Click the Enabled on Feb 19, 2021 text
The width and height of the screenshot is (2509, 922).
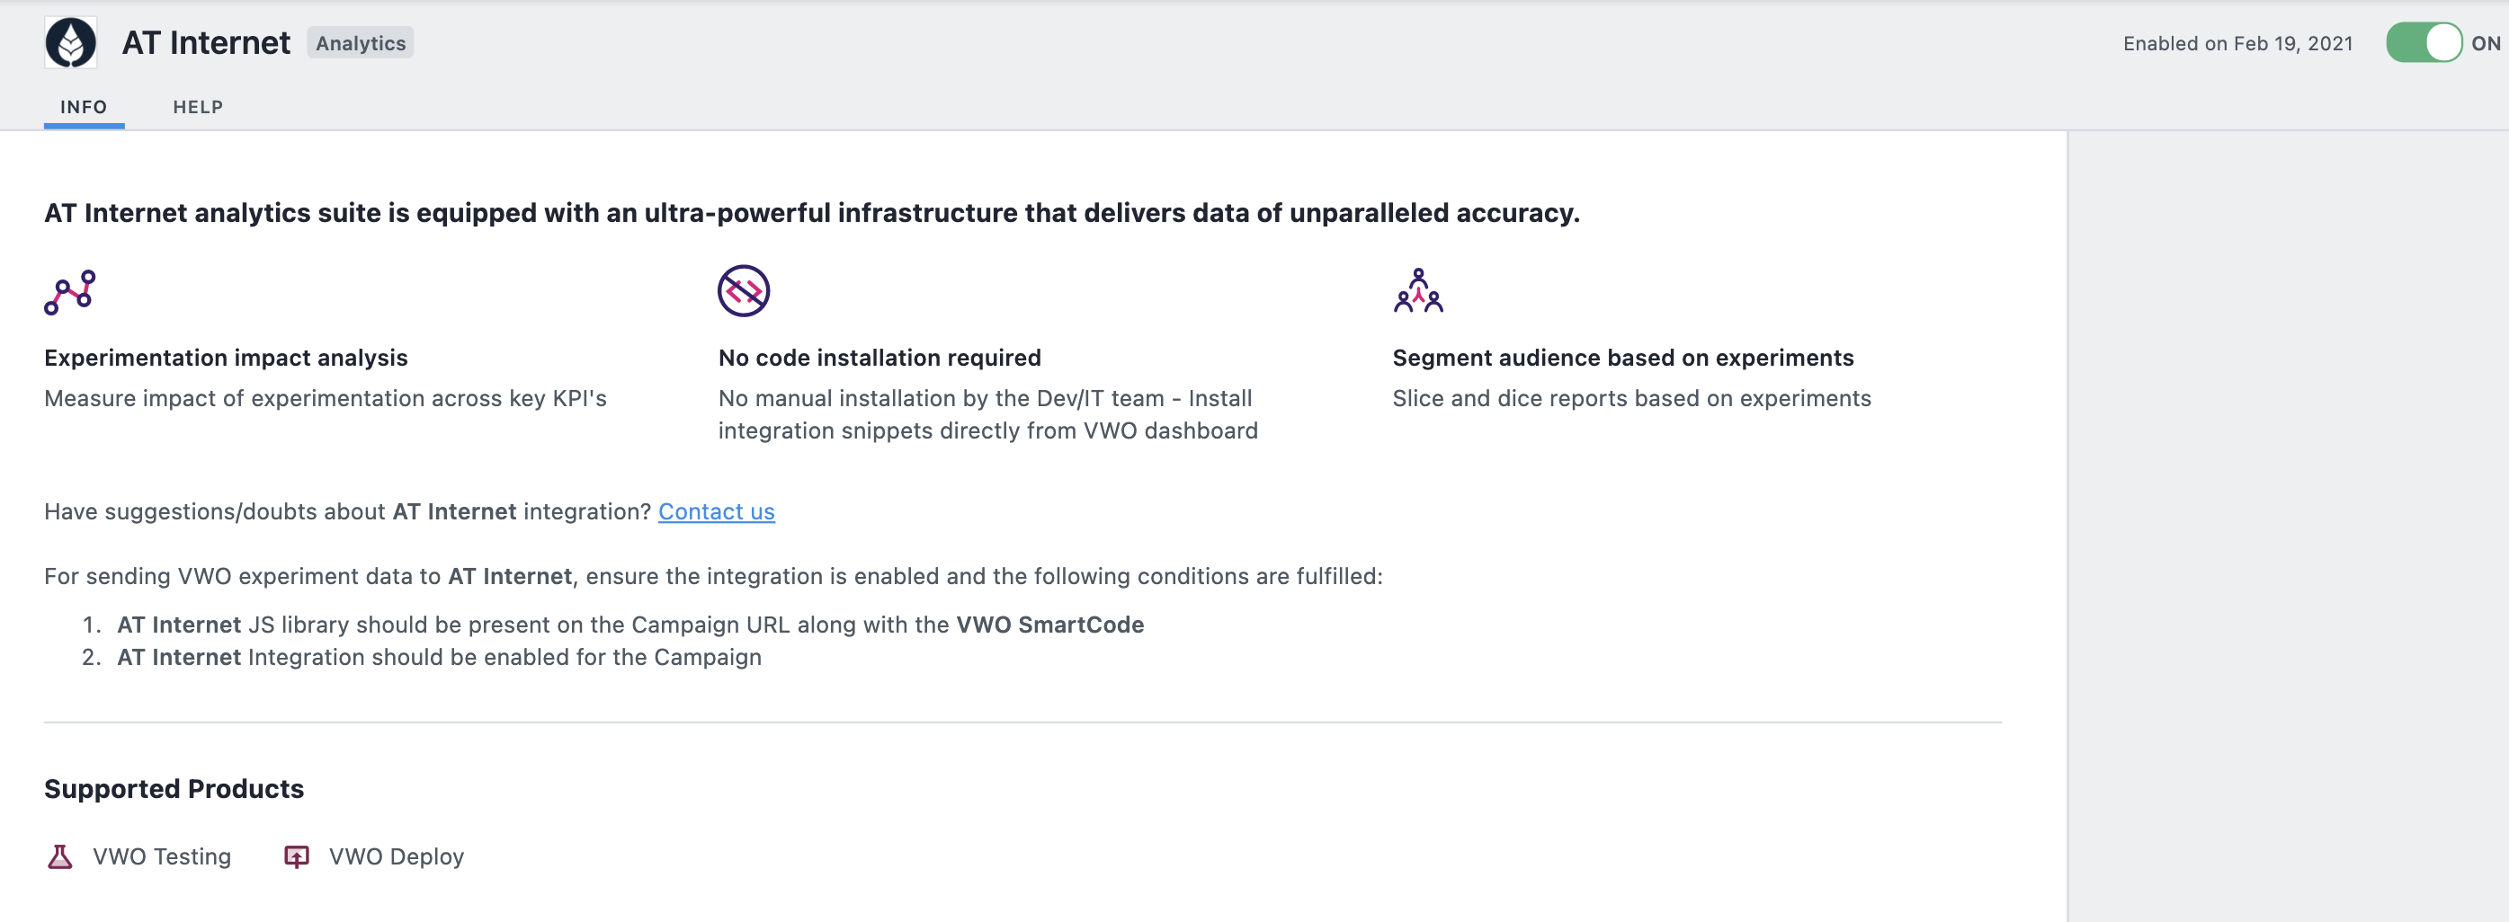coord(2238,44)
